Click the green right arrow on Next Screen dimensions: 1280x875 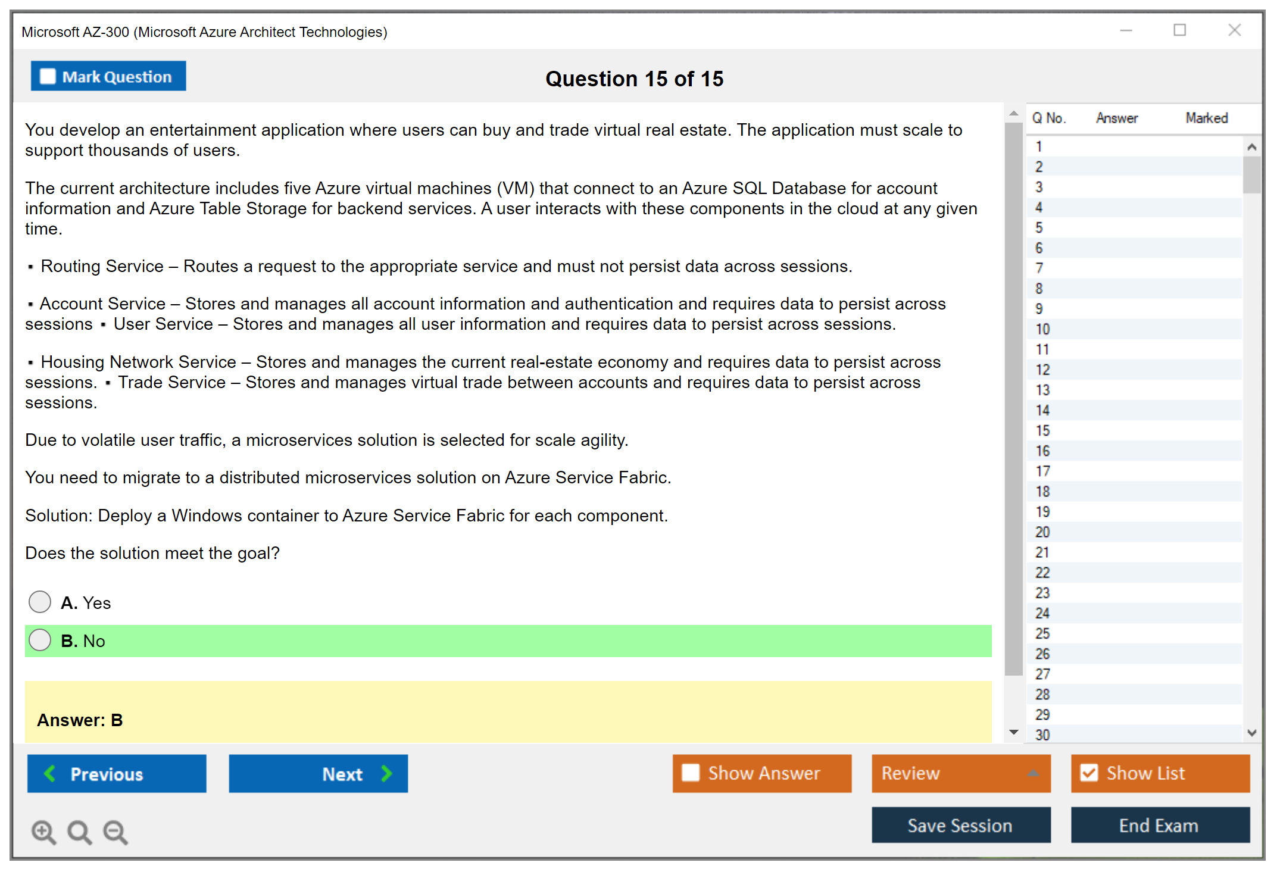point(386,773)
